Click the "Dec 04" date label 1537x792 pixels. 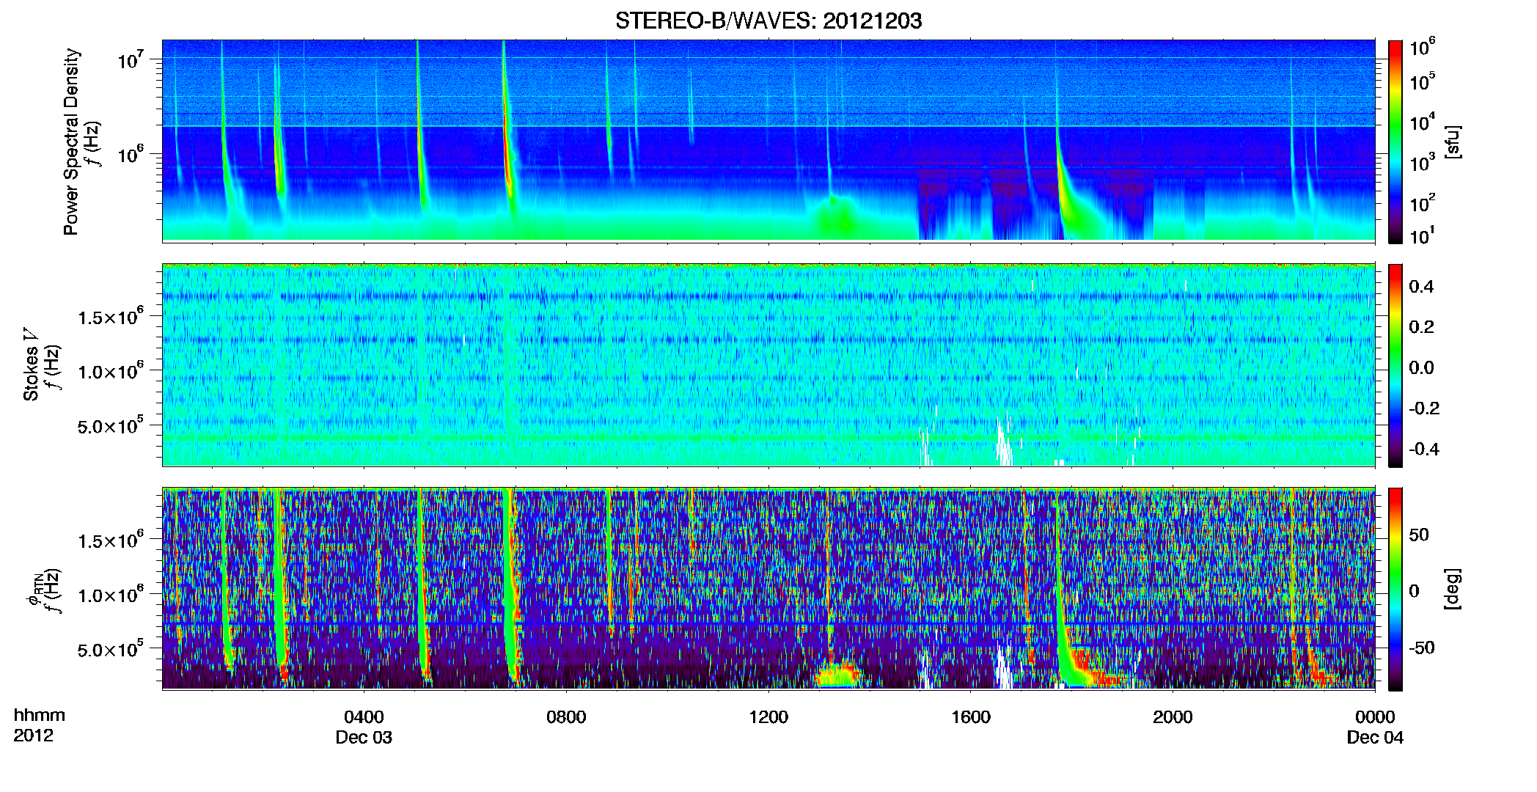(x=1375, y=738)
